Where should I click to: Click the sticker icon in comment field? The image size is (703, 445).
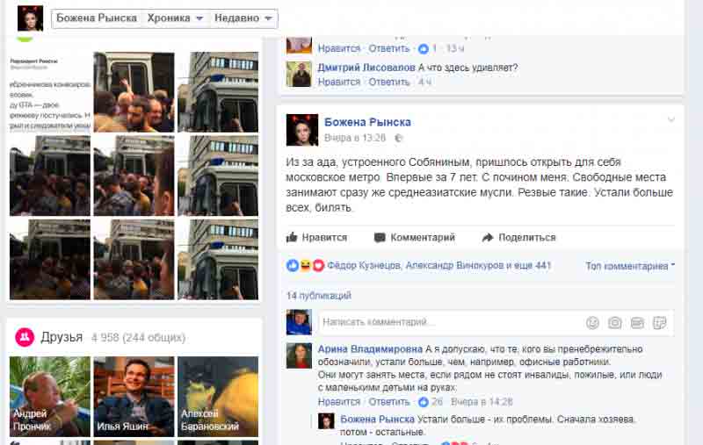pos(660,322)
